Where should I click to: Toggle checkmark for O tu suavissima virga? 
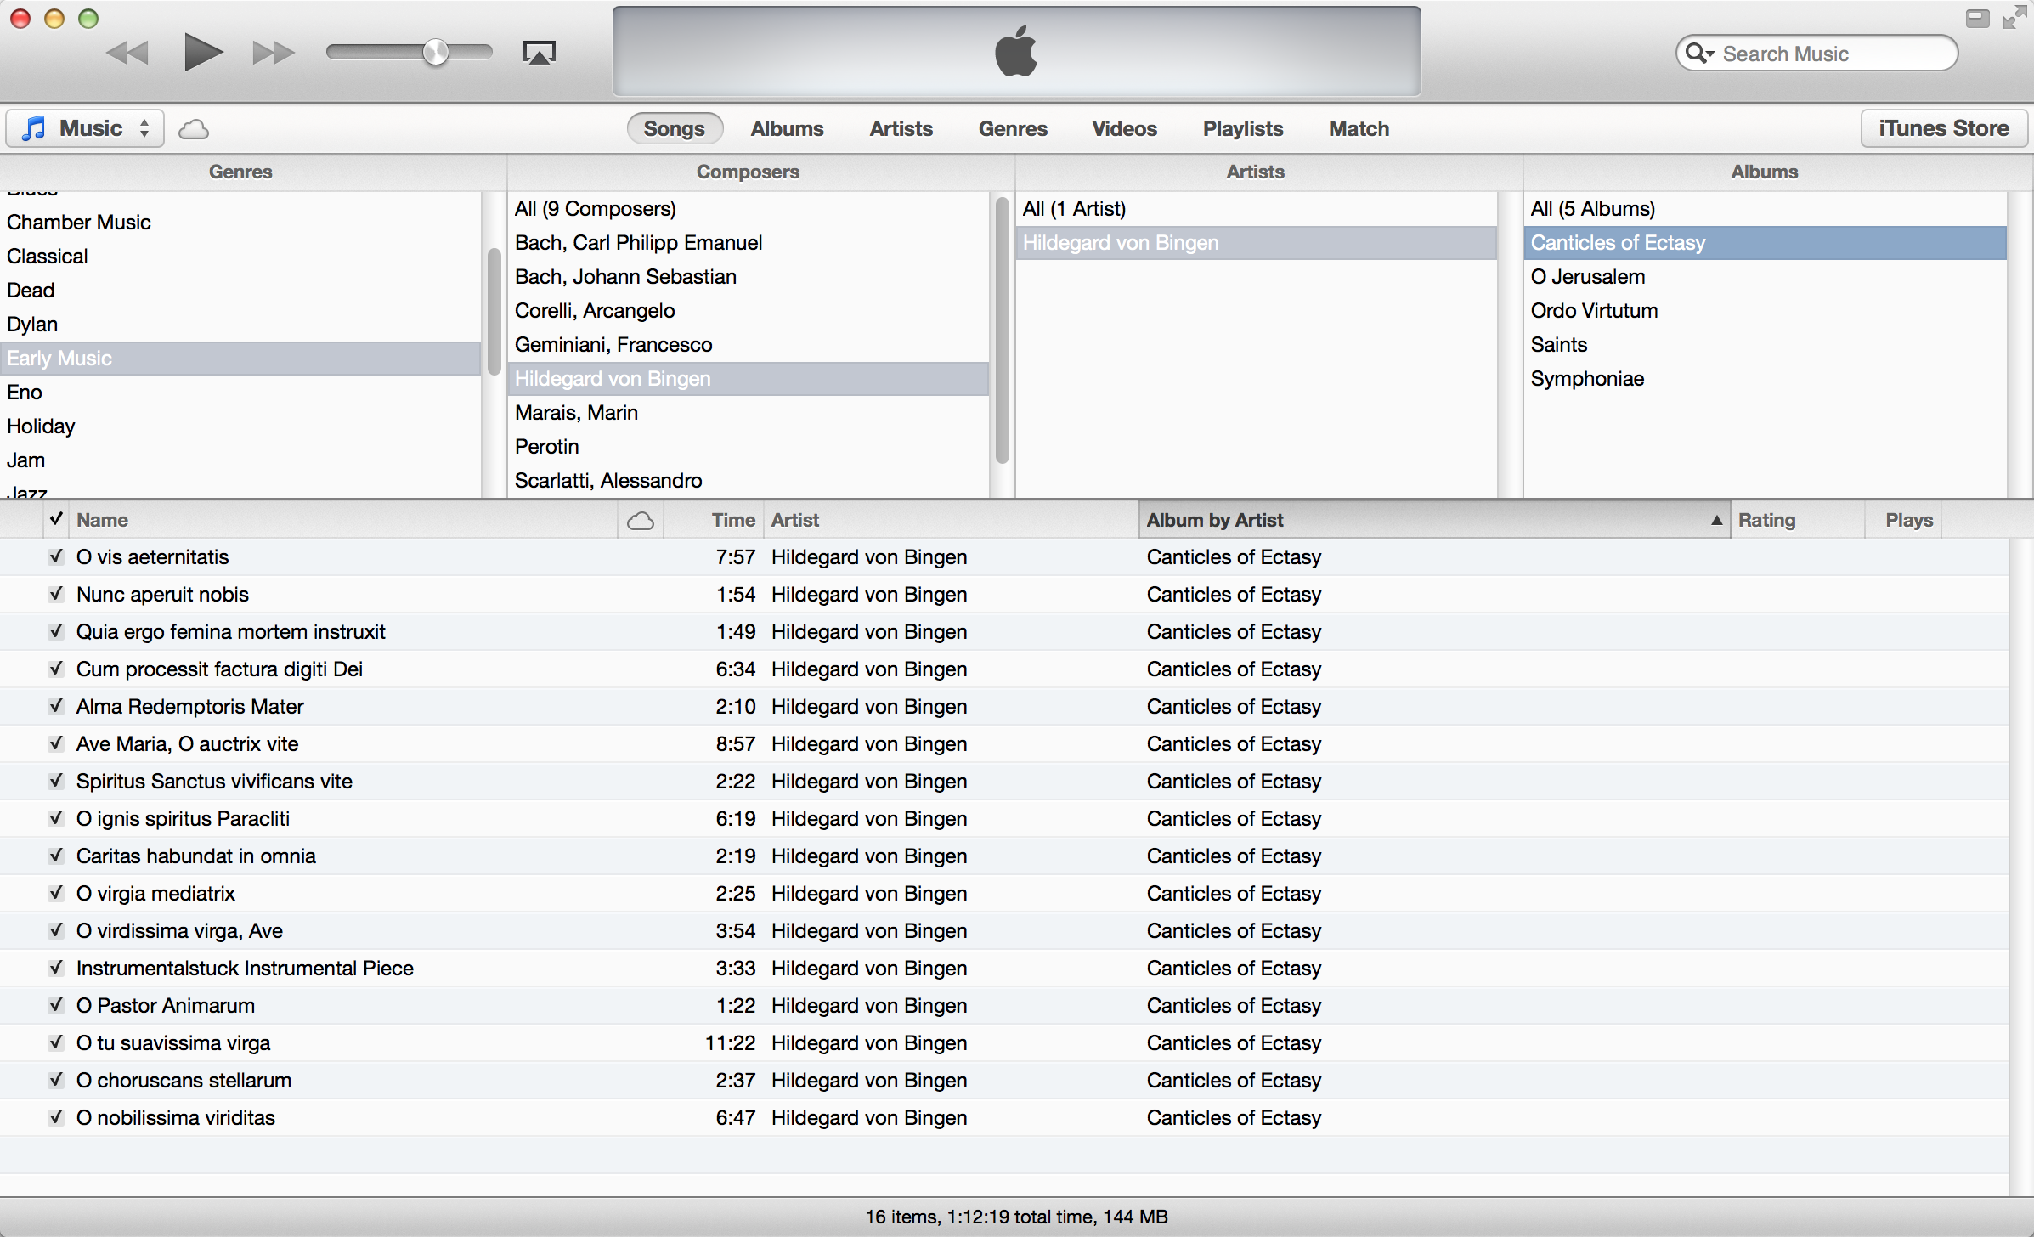[x=54, y=1042]
